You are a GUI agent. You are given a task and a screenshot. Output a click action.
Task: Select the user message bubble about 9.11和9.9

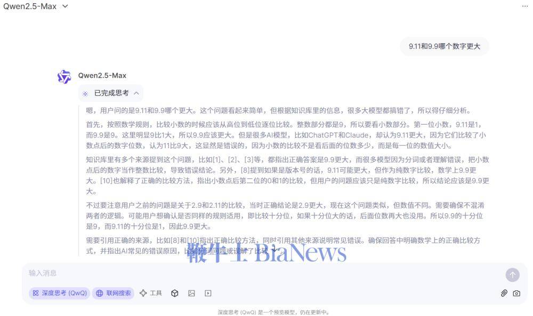coord(445,46)
